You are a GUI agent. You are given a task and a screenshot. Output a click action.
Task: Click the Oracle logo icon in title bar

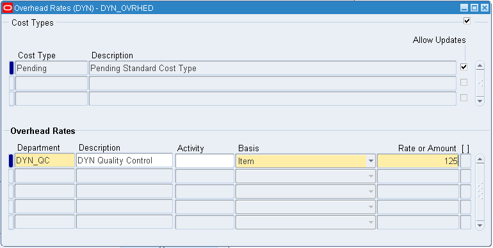[x=8, y=8]
